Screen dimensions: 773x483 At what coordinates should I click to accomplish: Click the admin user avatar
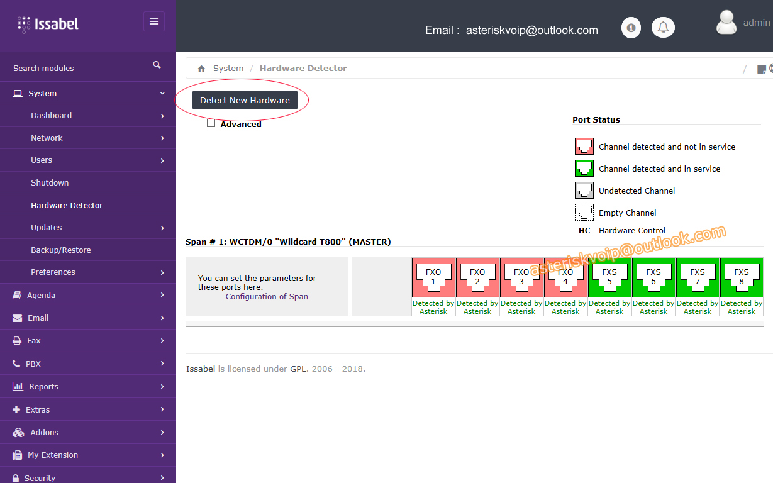point(726,23)
